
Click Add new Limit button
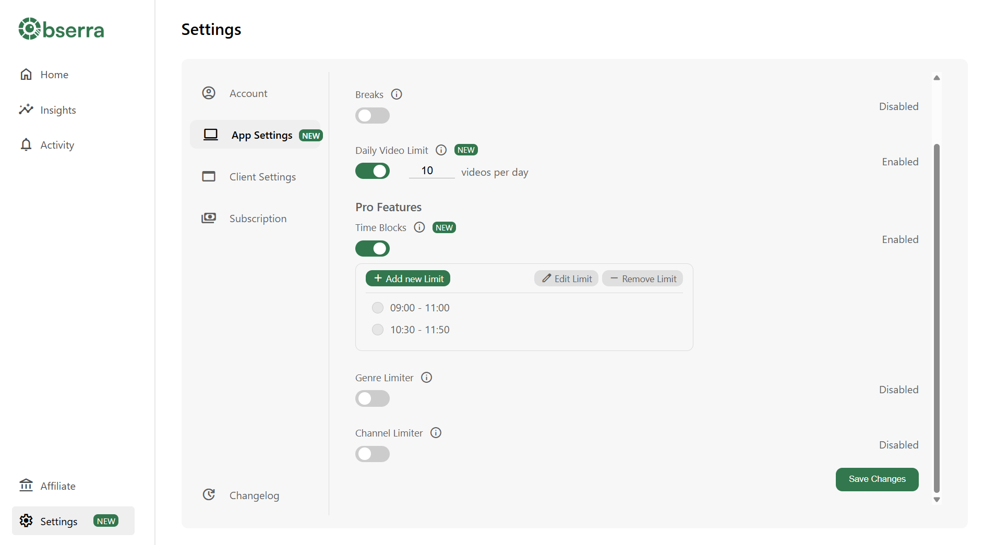click(x=408, y=278)
